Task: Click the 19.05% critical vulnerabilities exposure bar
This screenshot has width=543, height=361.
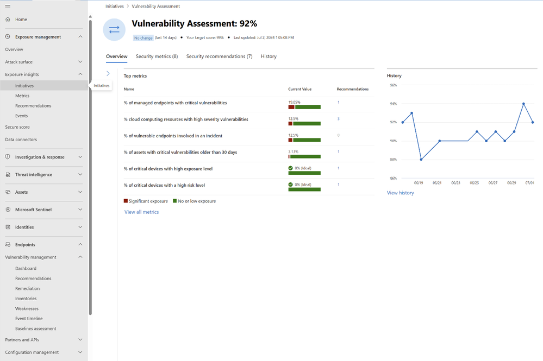Action: pyautogui.click(x=304, y=107)
